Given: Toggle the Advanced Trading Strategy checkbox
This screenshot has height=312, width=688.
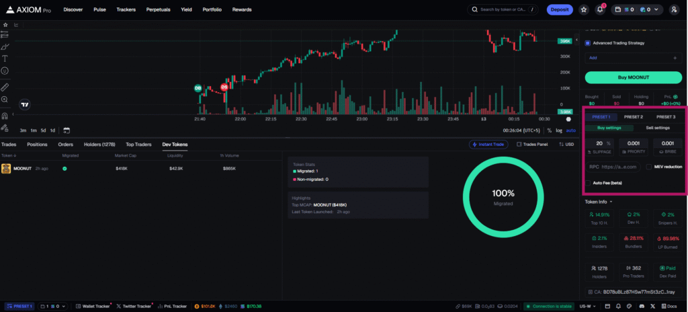Looking at the screenshot, I should pyautogui.click(x=587, y=43).
